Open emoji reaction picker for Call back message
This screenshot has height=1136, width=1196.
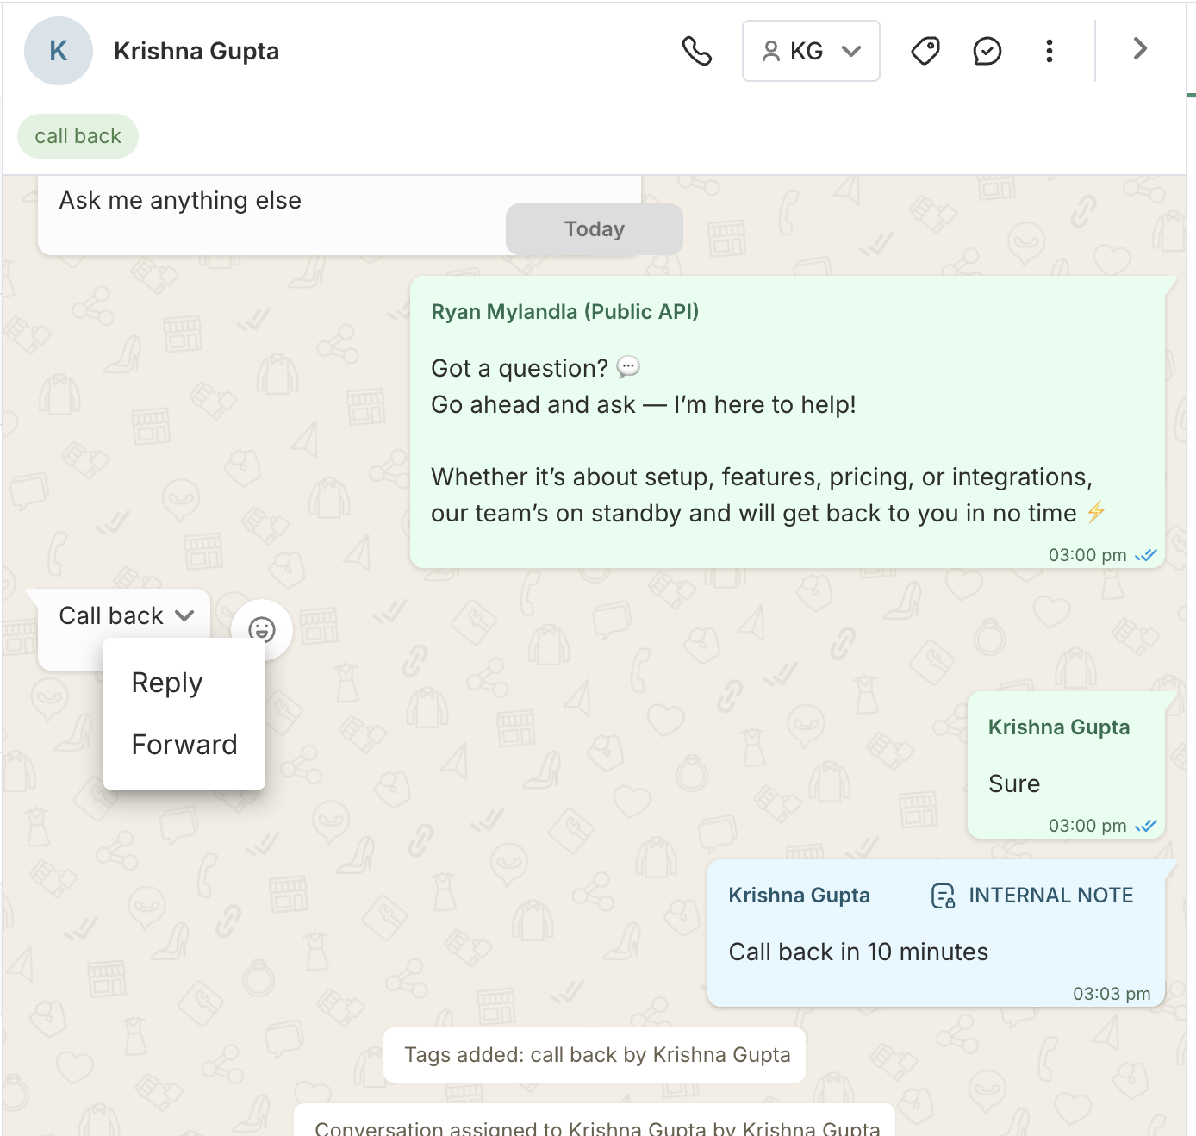(x=262, y=630)
